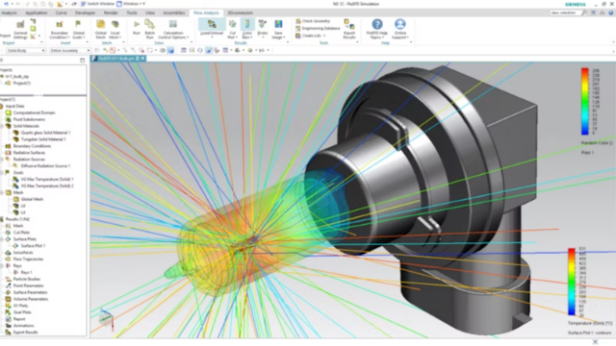The width and height of the screenshot is (616, 346).
Task: Open FloEFD Help Topics
Action: pyautogui.click(x=376, y=29)
